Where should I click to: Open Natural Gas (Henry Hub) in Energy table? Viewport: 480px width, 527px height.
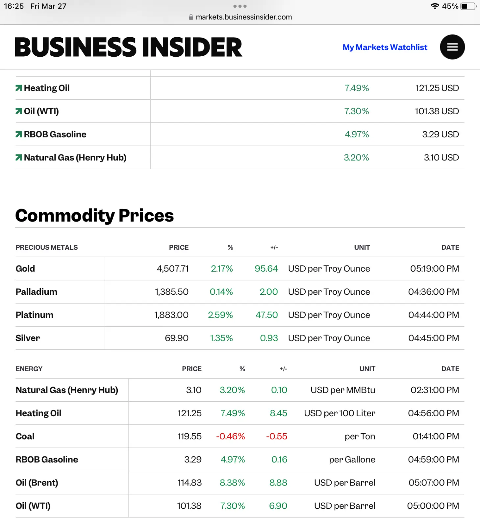[67, 390]
